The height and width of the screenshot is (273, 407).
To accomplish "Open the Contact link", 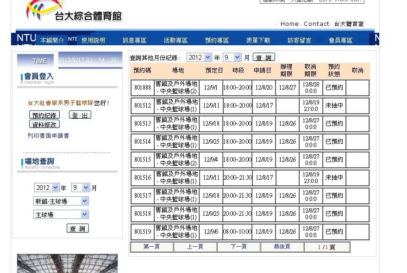I will click(316, 24).
